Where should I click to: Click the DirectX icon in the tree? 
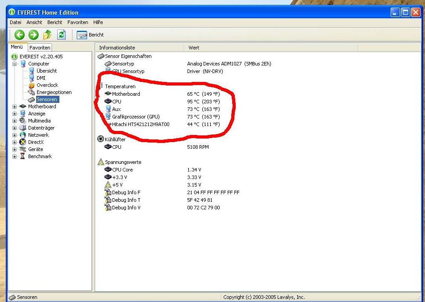pos(23,142)
